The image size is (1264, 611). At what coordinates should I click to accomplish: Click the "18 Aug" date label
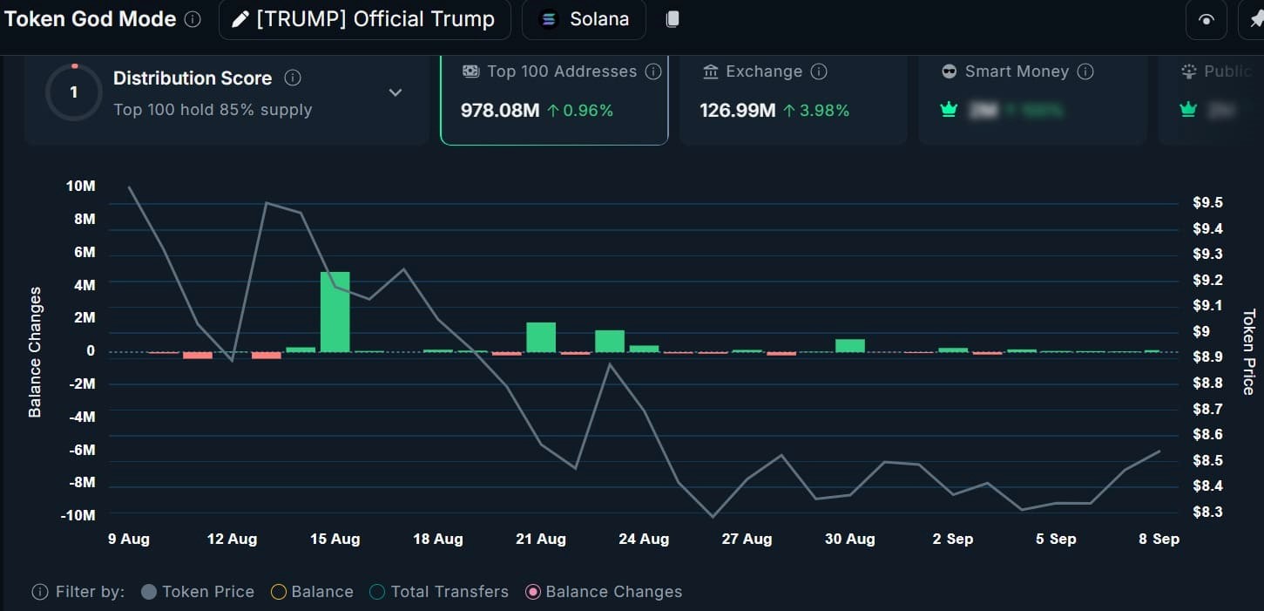pos(438,539)
